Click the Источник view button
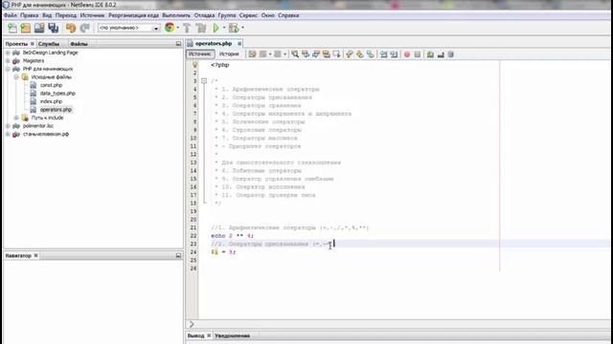613x344 pixels. pos(200,54)
